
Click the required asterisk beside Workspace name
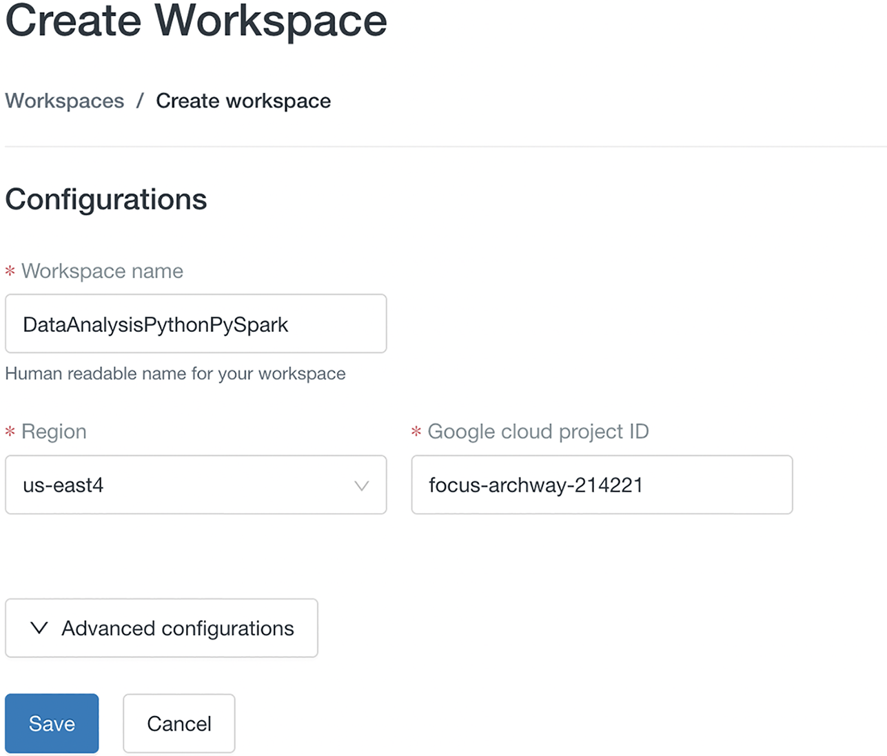coord(10,271)
